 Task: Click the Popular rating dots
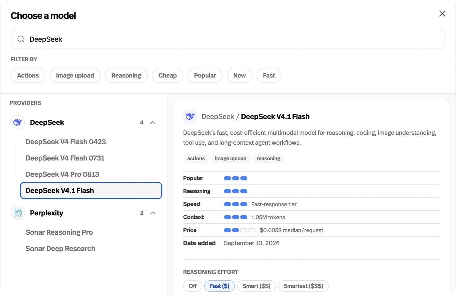235,178
